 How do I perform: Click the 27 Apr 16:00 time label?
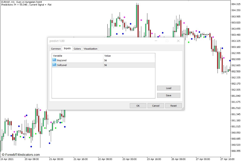click(227, 159)
